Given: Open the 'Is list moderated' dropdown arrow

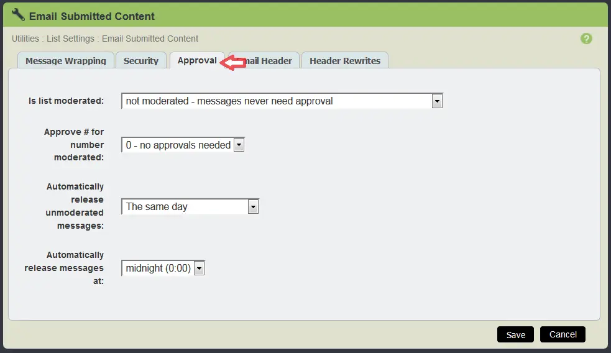Looking at the screenshot, I should [437, 101].
